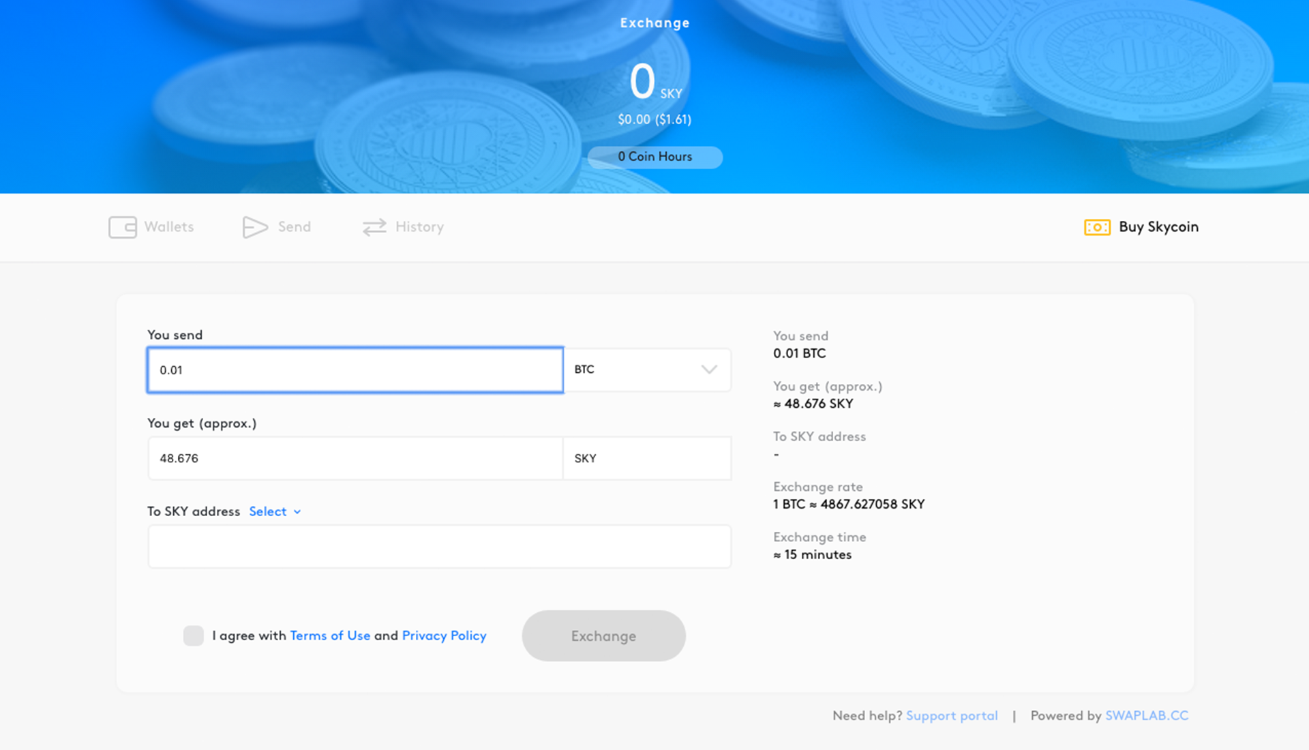
Task: Open Buy Skycoin via the banknote icon
Action: coord(1096,227)
